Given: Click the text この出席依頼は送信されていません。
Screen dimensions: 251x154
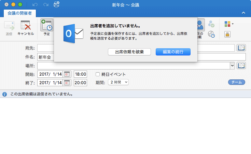Looking at the screenshot, I should click(42, 94).
